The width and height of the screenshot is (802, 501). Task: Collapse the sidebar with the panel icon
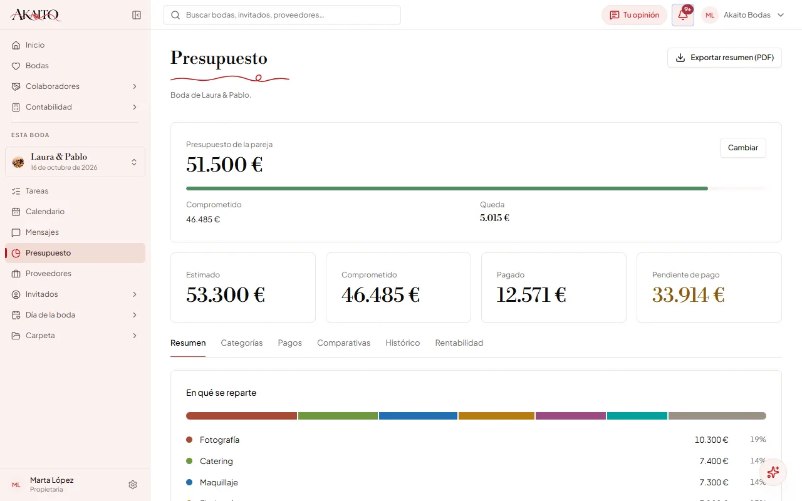137,15
